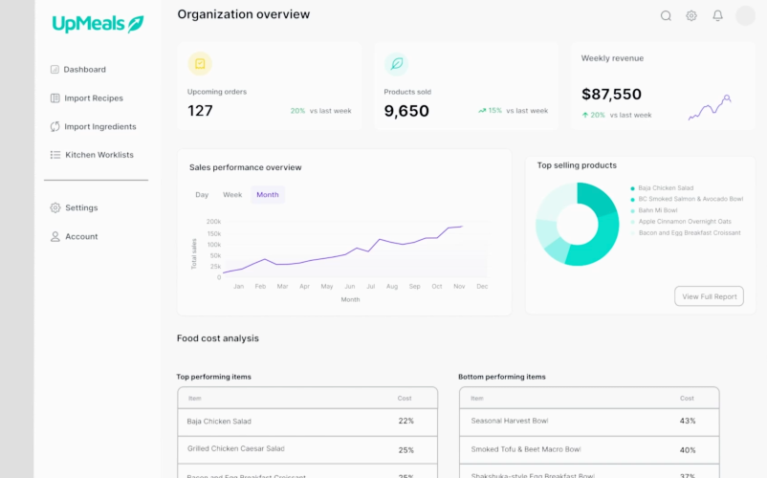Screen dimensions: 767x478
Task: Click Bahn Mi Bowl legend dot
Action: (x=632, y=210)
